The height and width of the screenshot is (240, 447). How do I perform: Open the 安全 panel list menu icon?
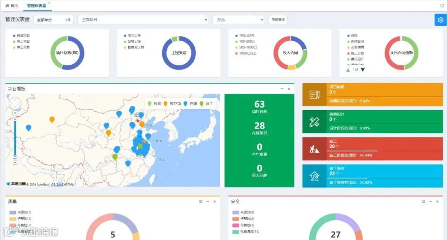(423, 202)
